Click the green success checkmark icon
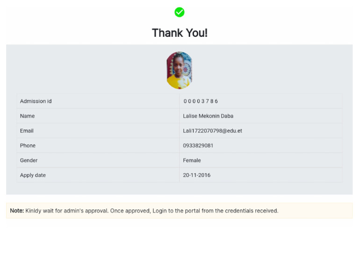This screenshot has height=277, width=359. [179, 12]
